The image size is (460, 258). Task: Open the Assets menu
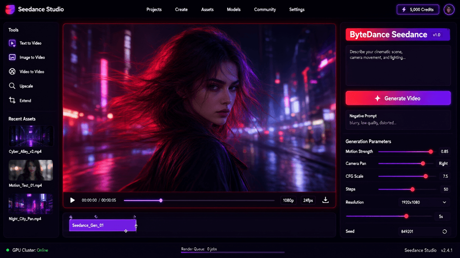pyautogui.click(x=207, y=10)
